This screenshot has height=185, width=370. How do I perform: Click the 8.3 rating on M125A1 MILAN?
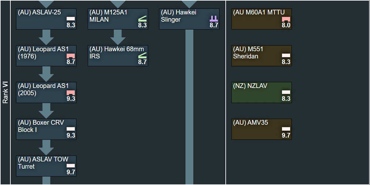(142, 25)
